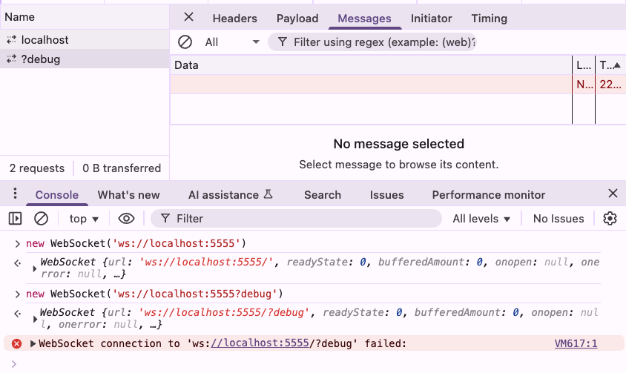This screenshot has height=373, width=626.
Task: Open console settings gear
Action: [610, 219]
